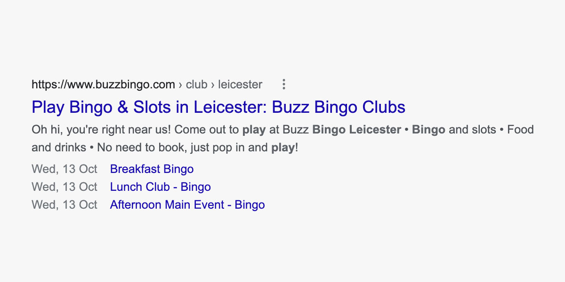Image resolution: width=565 pixels, height=282 pixels.
Task: Click the 'and slots' text in the snippet
Action: coord(472,130)
